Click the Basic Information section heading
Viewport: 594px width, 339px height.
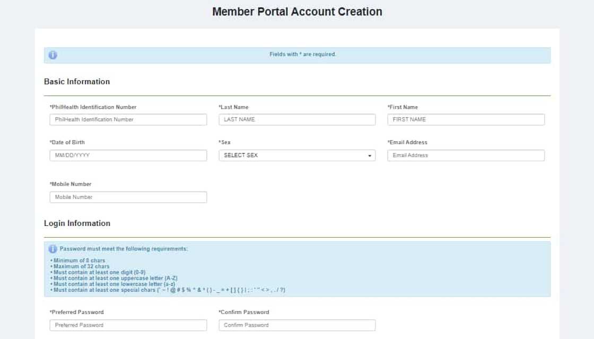(77, 82)
